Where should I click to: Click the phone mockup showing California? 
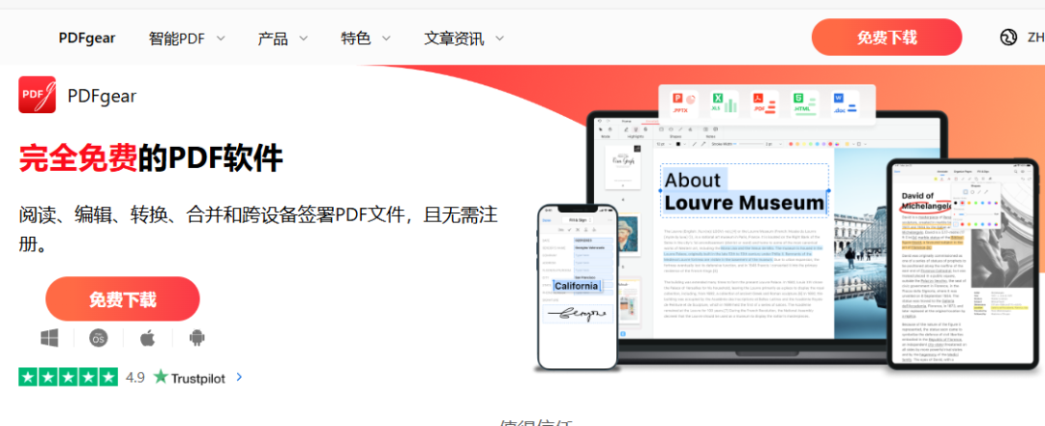578,286
